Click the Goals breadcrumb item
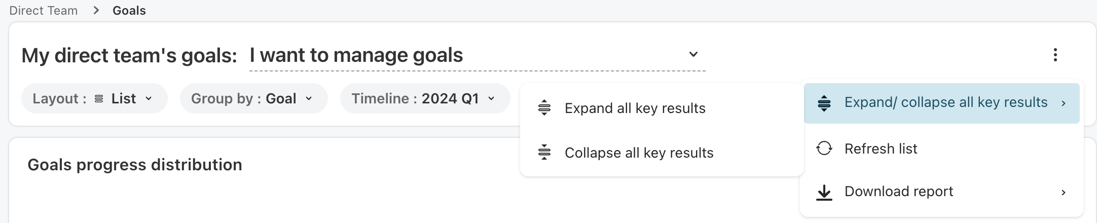 click(x=129, y=11)
